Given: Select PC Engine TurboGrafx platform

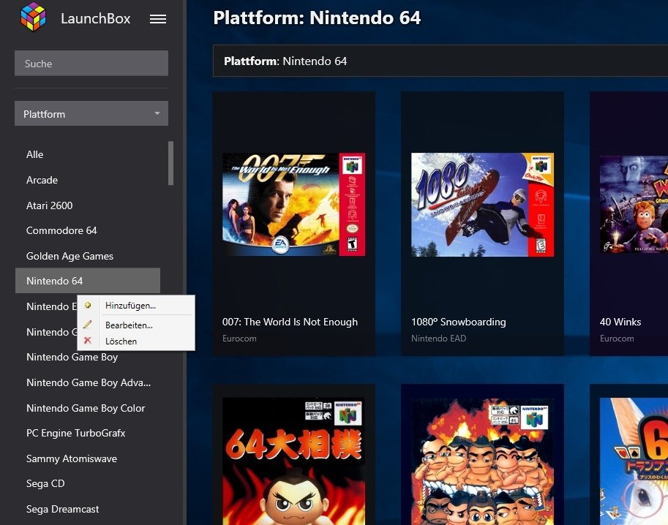Looking at the screenshot, I should coord(76,433).
